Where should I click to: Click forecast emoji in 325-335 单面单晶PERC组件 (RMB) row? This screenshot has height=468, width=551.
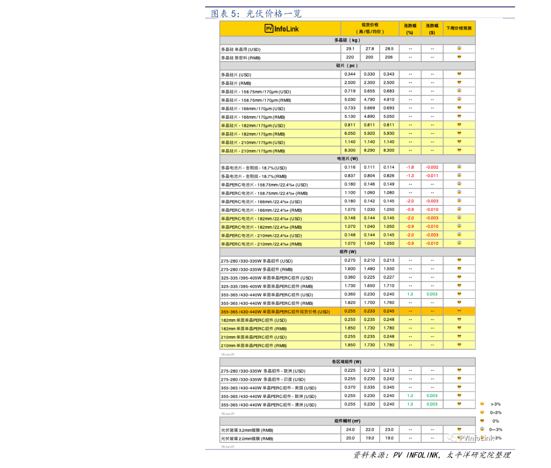[459, 285]
